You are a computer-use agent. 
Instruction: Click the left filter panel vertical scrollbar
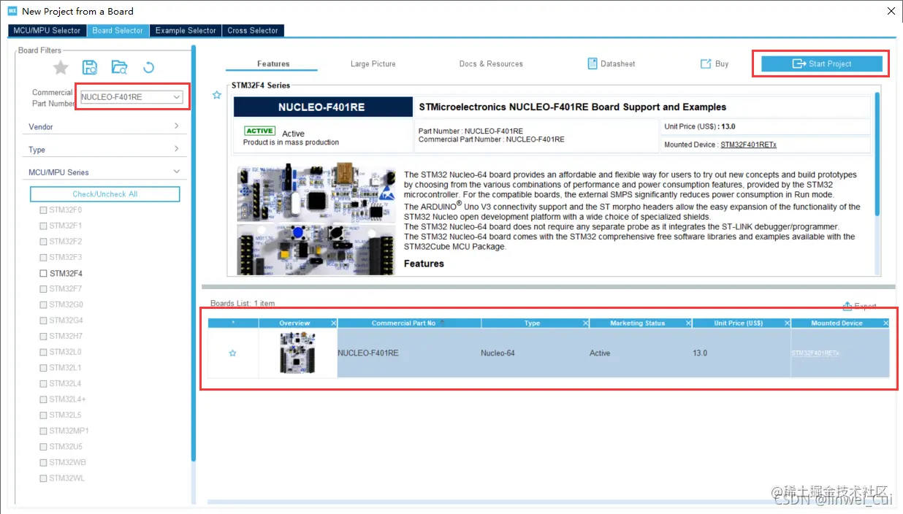click(x=194, y=253)
